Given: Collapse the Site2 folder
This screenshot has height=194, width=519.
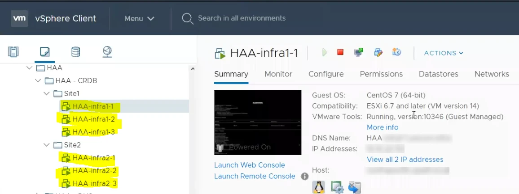Looking at the screenshot, I should [x=46, y=145].
